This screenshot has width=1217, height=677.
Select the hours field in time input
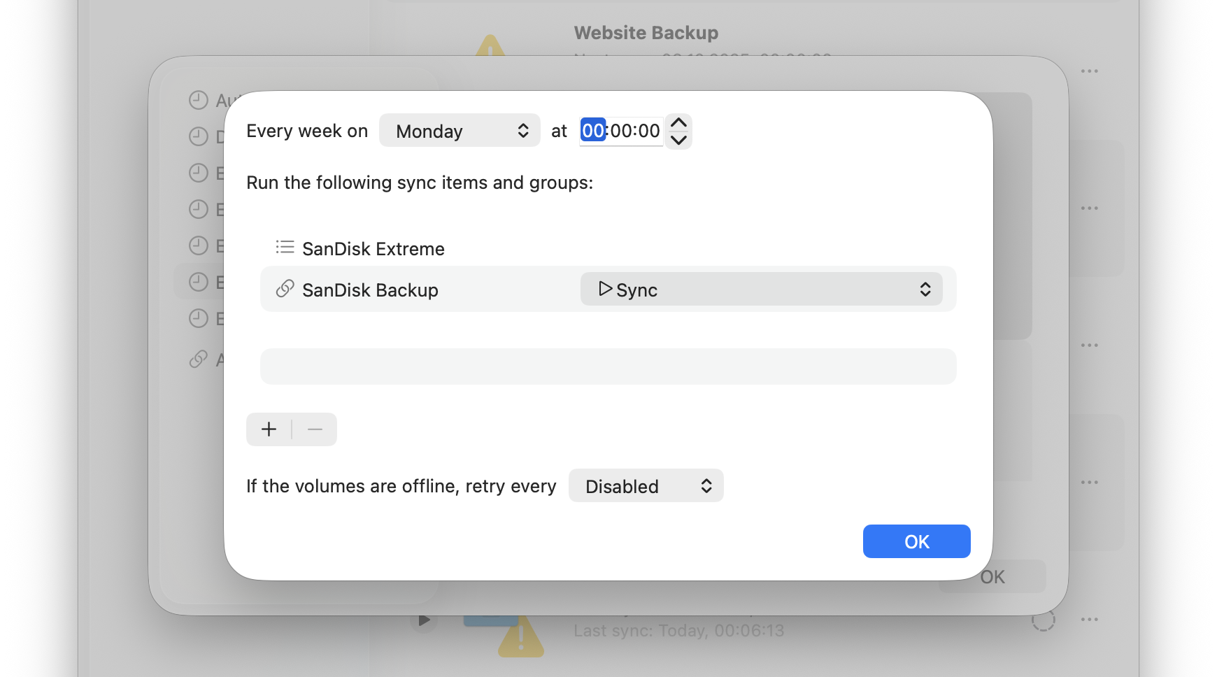[593, 131]
